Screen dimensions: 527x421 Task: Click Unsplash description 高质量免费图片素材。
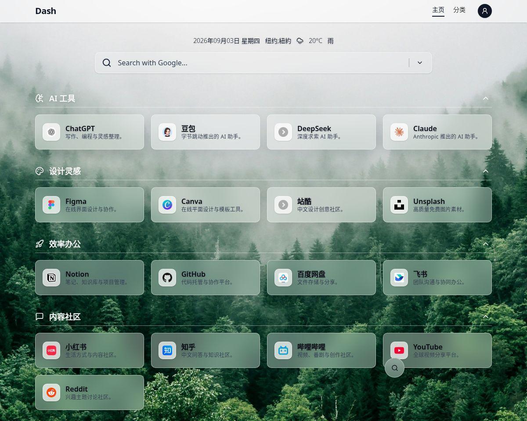440,209
